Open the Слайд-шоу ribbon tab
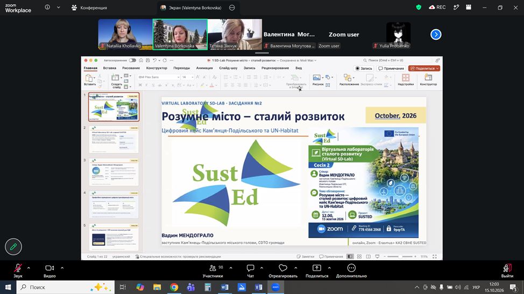 pos(228,68)
